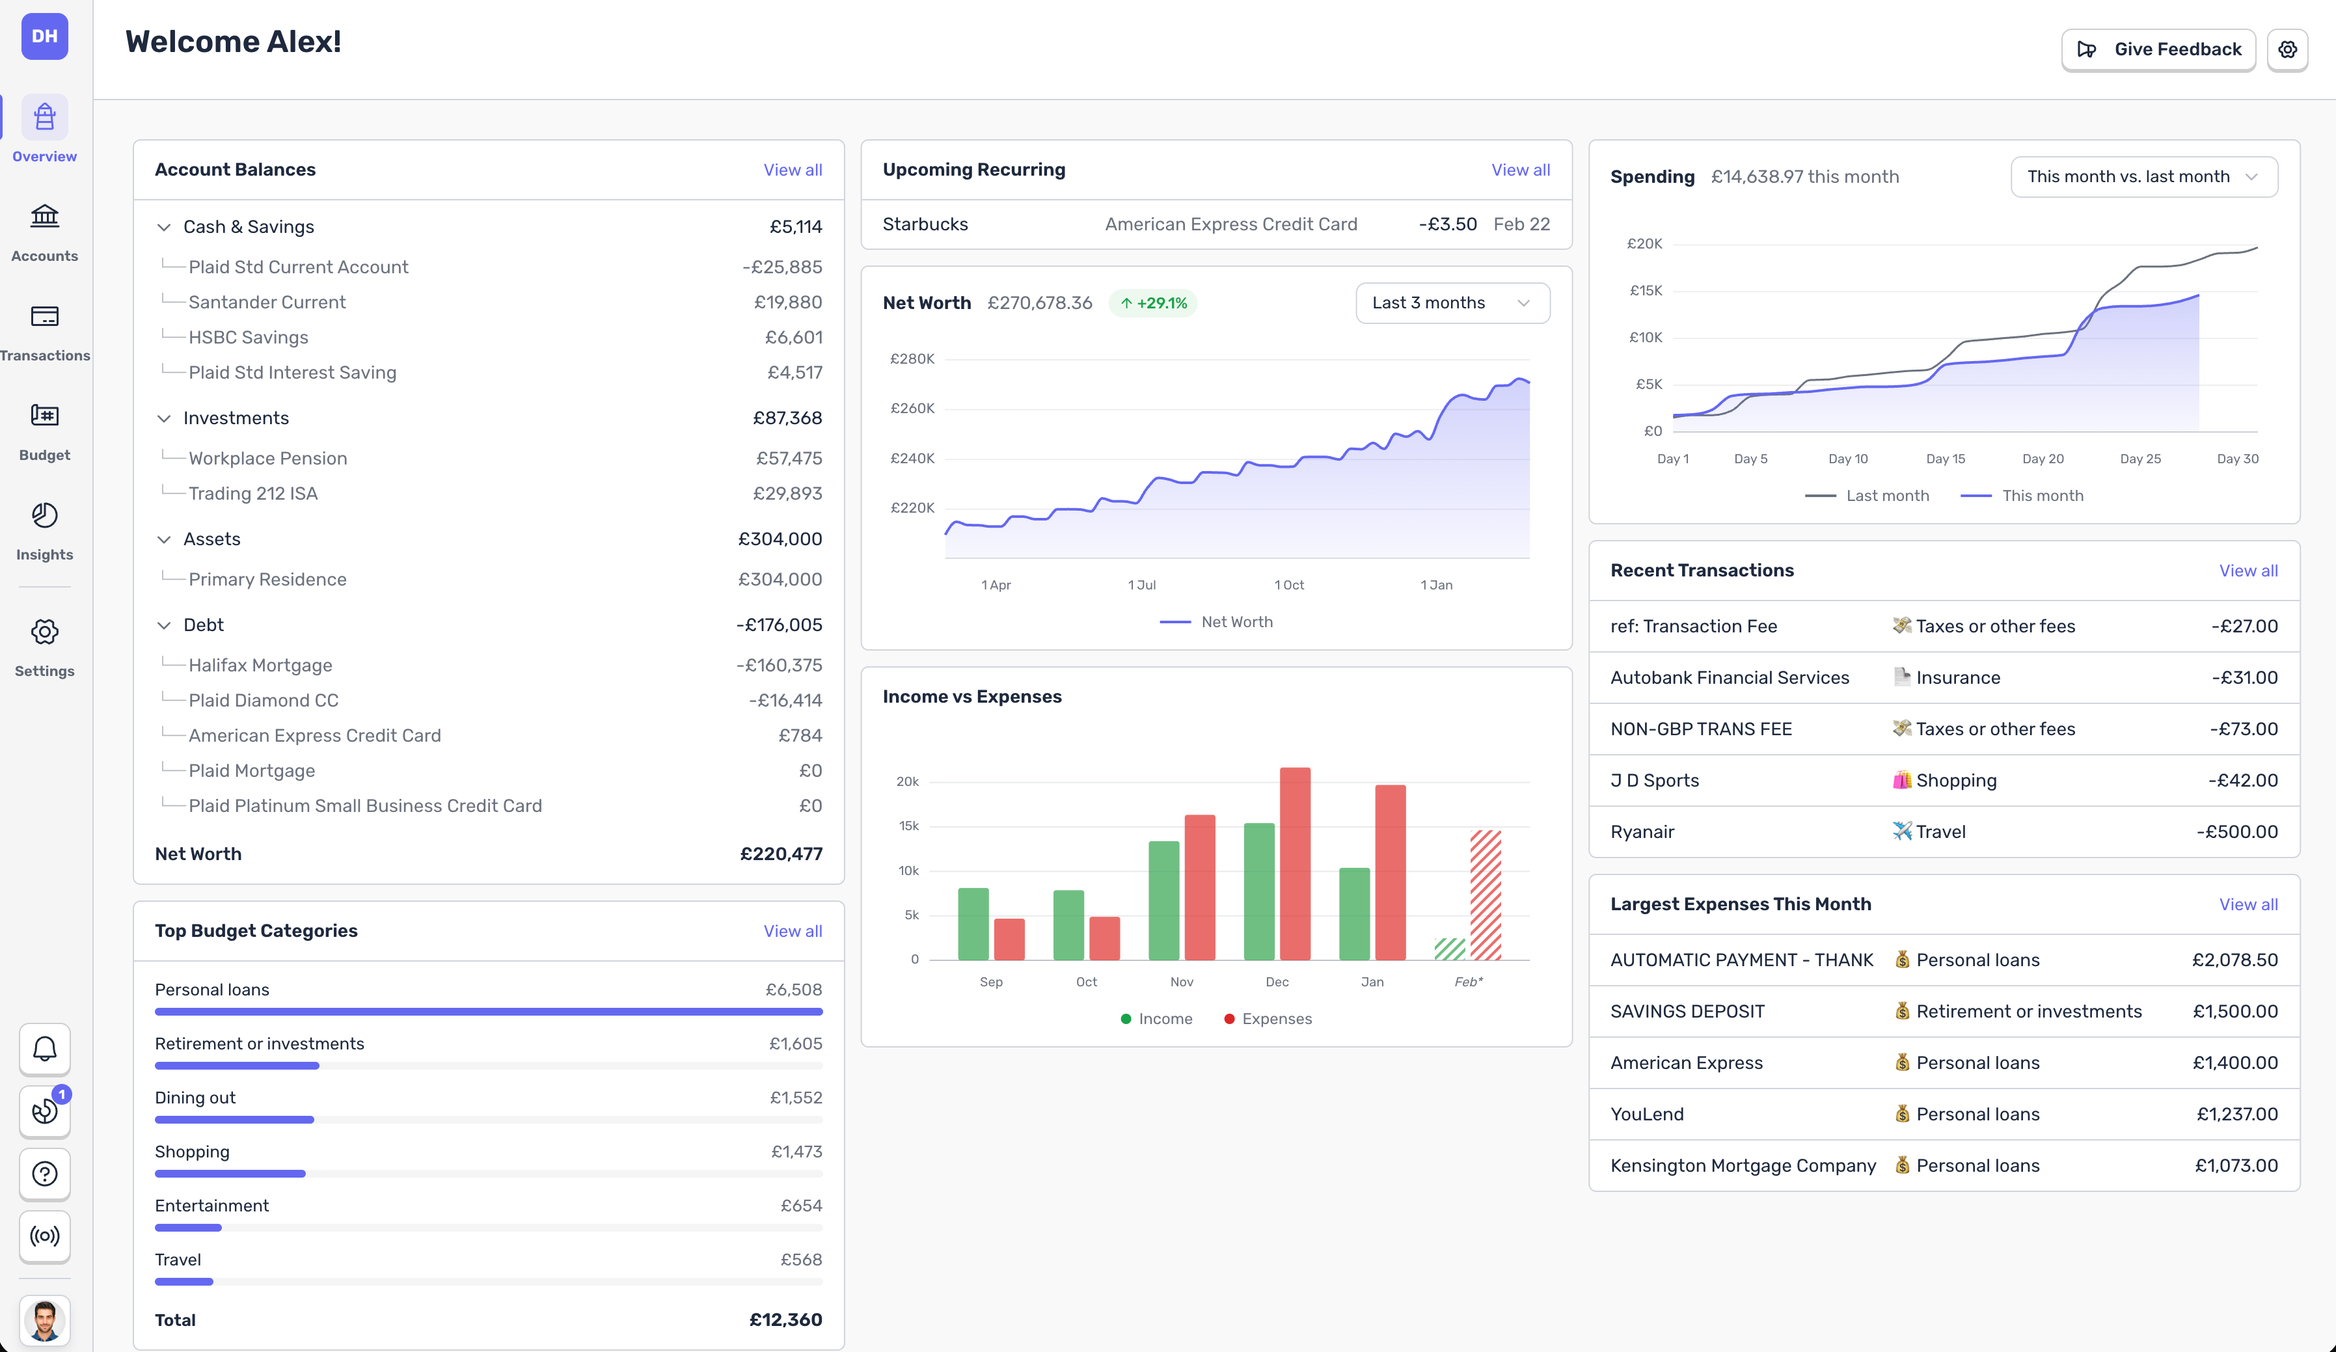
Task: Collapse the Cash & Savings section
Action: tap(164, 226)
